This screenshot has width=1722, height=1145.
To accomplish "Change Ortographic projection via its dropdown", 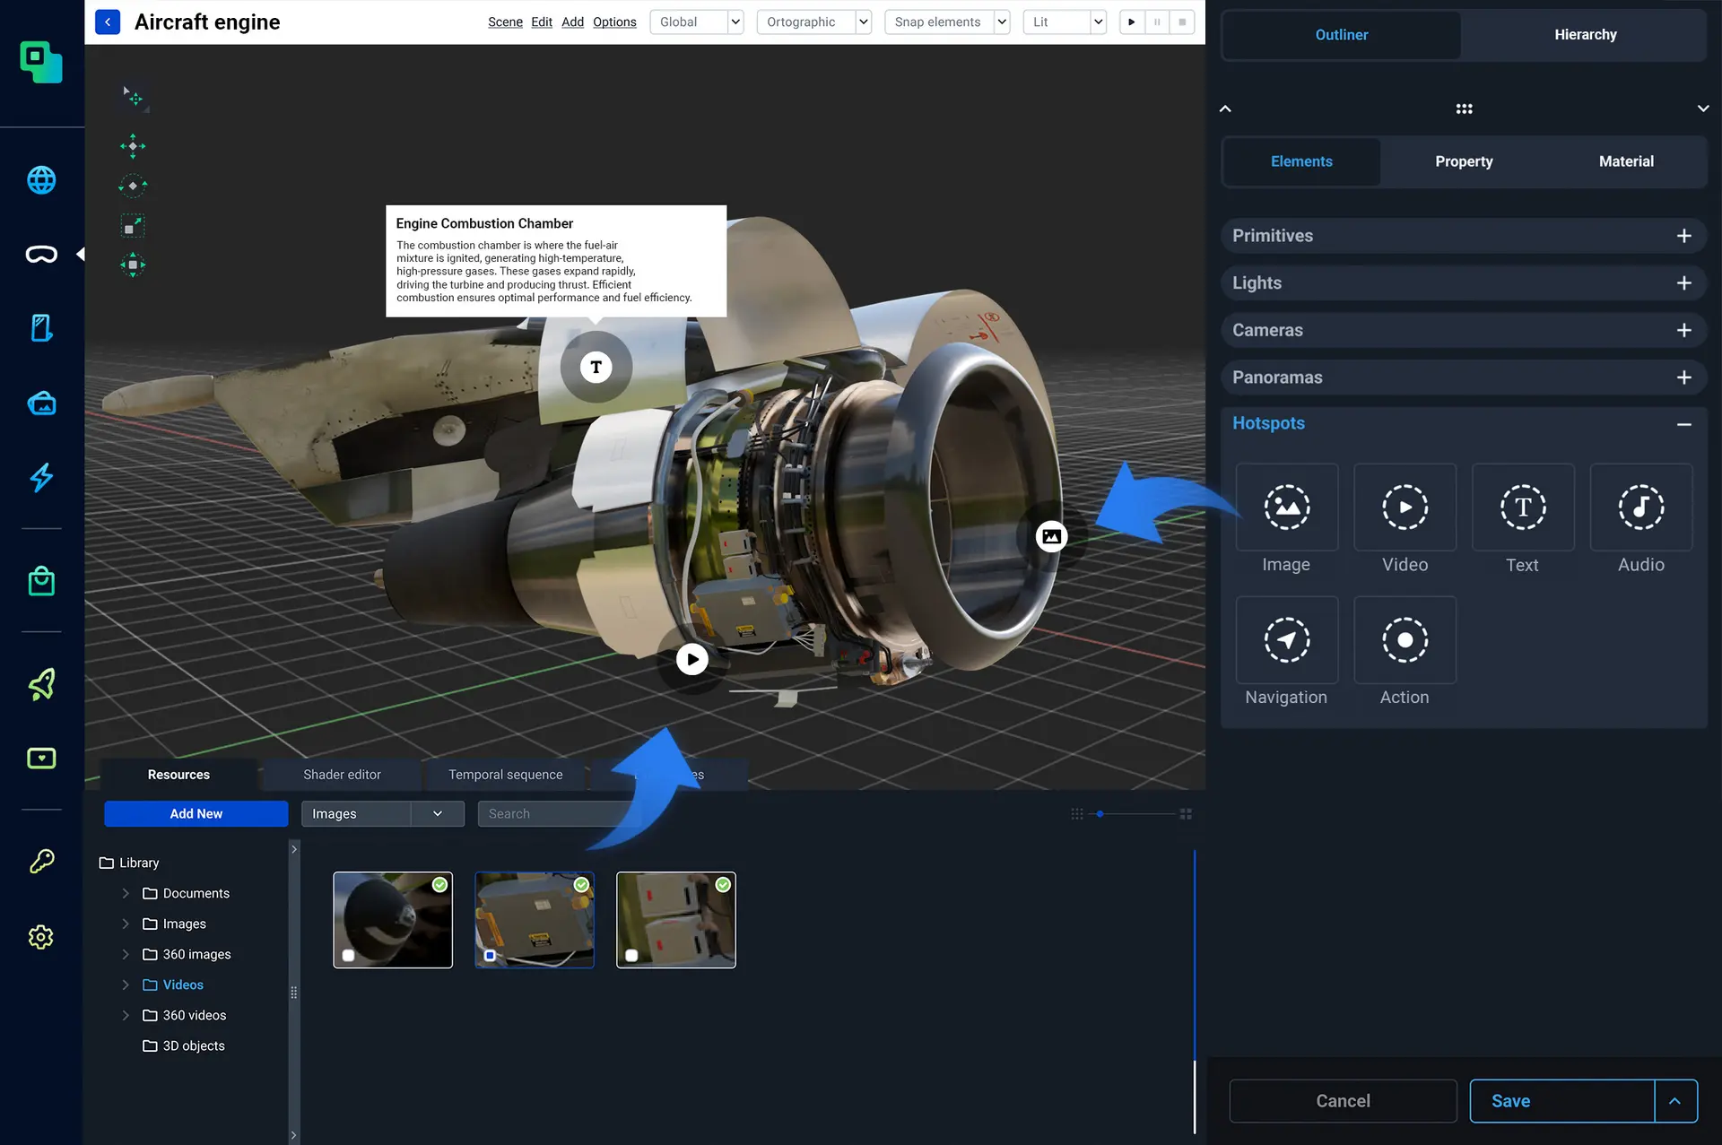I will tap(863, 22).
